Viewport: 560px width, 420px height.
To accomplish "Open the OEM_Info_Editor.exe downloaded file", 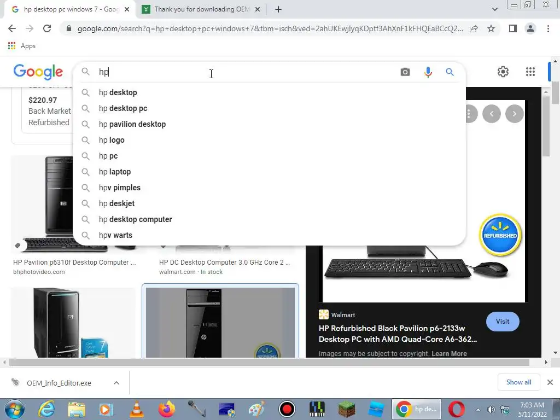I will [x=59, y=383].
